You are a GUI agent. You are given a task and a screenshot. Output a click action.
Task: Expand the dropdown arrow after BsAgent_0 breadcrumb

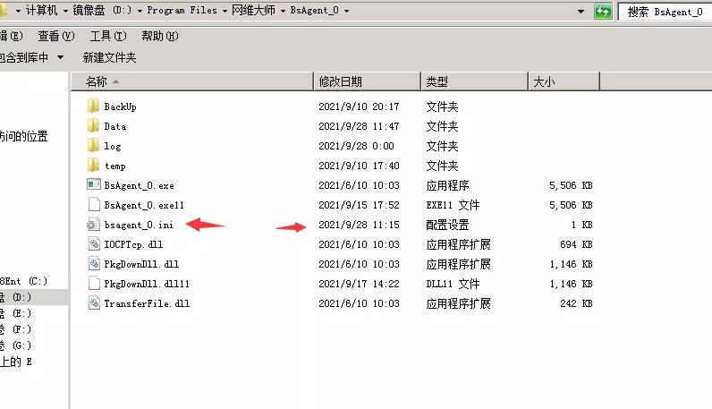tap(346, 11)
